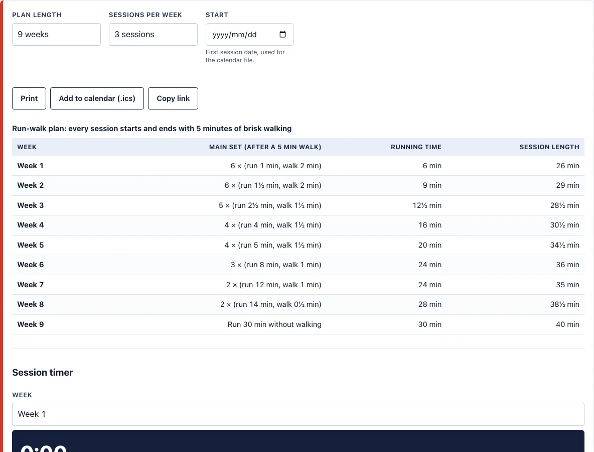
Task: Click the '29 min' session length cell
Action: pos(567,185)
